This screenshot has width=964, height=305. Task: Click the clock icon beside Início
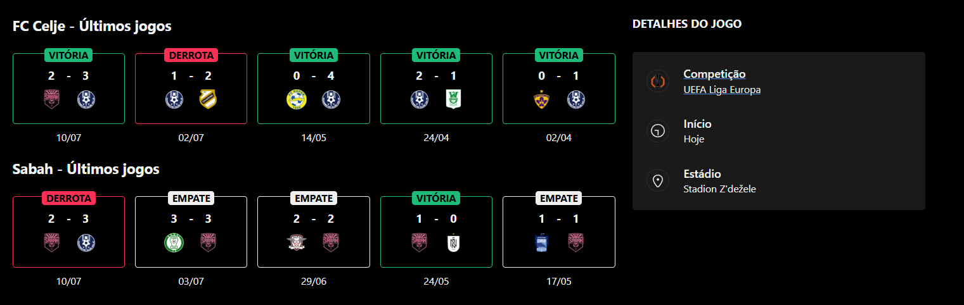point(658,131)
